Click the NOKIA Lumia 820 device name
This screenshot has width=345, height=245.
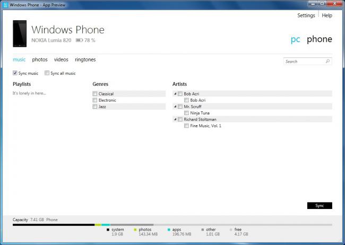(51, 40)
